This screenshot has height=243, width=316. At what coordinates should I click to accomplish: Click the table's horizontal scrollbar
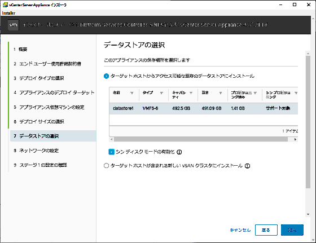click(x=201, y=139)
